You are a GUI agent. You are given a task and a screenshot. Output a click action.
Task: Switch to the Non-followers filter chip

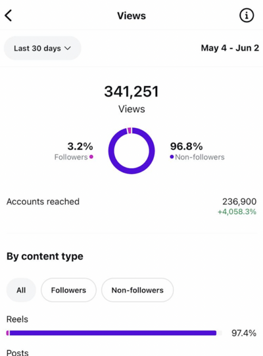pos(137,290)
